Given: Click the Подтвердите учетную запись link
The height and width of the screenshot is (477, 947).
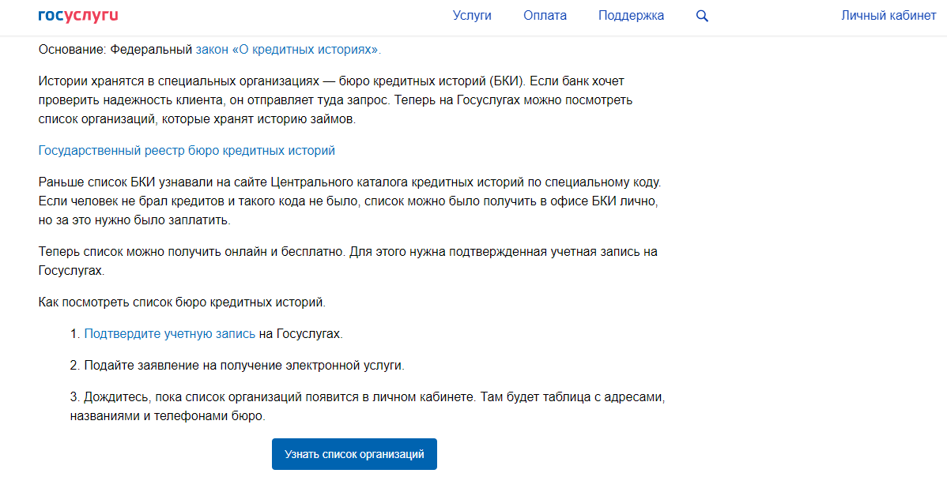Looking at the screenshot, I should pyautogui.click(x=169, y=333).
